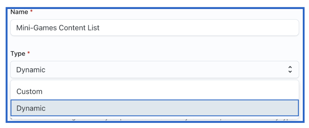
Task: Click the Type field label
Action: (18, 54)
